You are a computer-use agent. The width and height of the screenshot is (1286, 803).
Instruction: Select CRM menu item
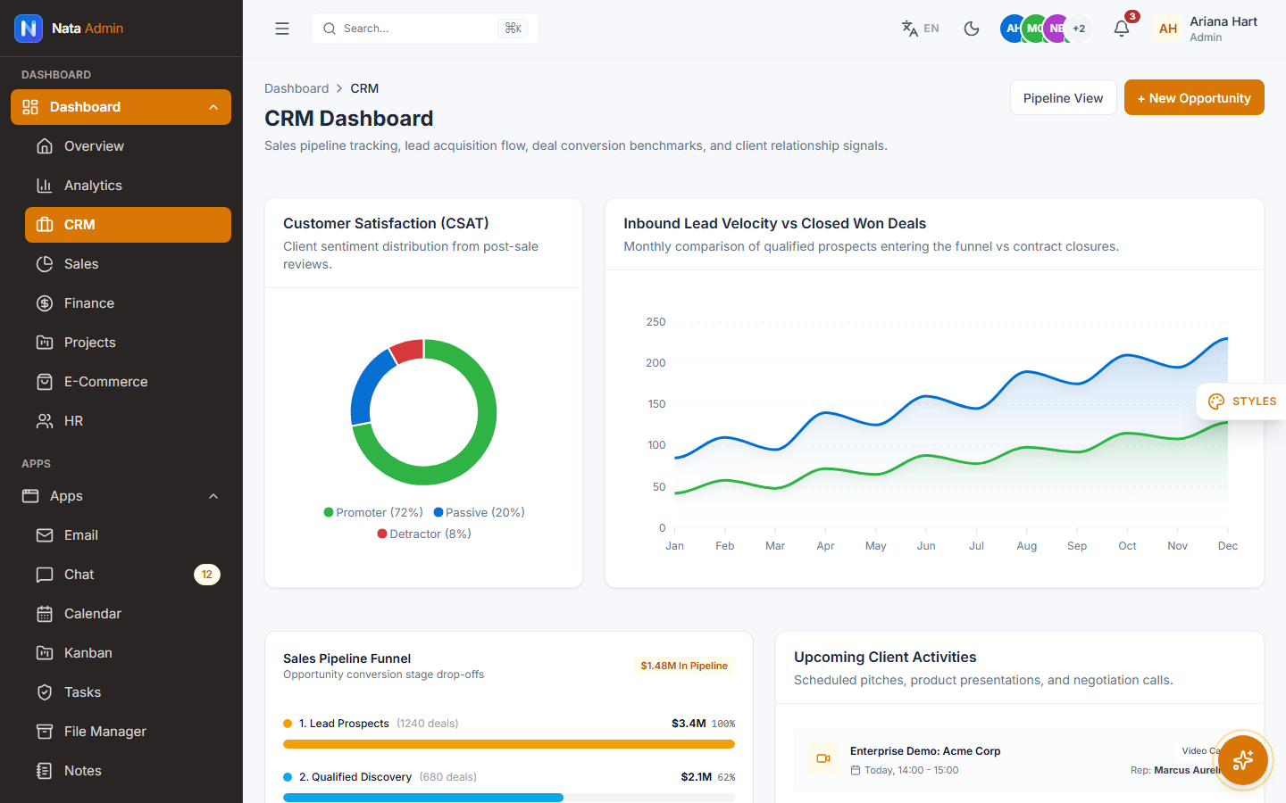click(x=128, y=225)
